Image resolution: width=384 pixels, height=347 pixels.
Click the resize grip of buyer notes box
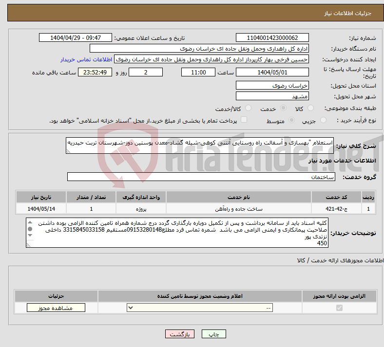(28, 245)
